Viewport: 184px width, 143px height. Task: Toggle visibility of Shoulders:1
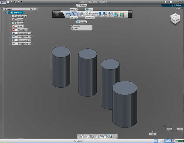point(13,30)
